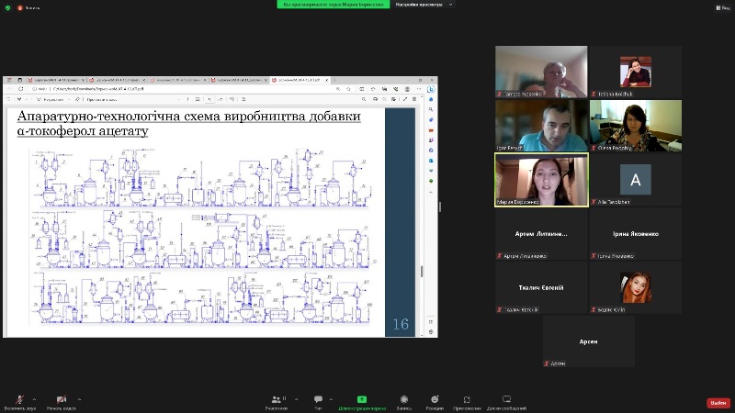
Task: Click tools briefcase icon in Edge sidebar
Action: point(431,130)
